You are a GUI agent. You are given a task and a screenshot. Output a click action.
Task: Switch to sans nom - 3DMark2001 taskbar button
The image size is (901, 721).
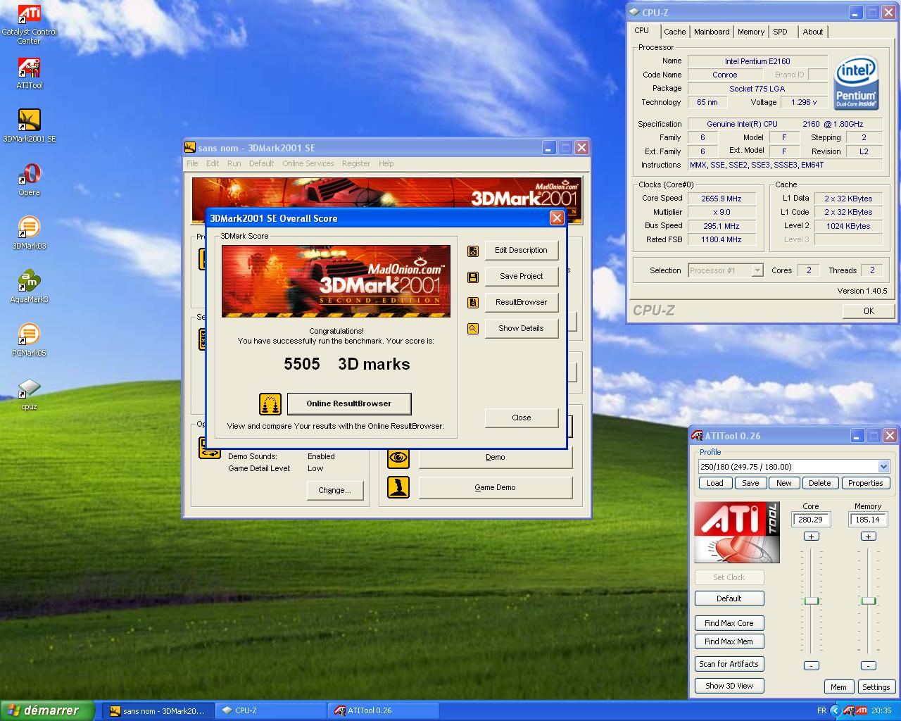[x=158, y=711]
